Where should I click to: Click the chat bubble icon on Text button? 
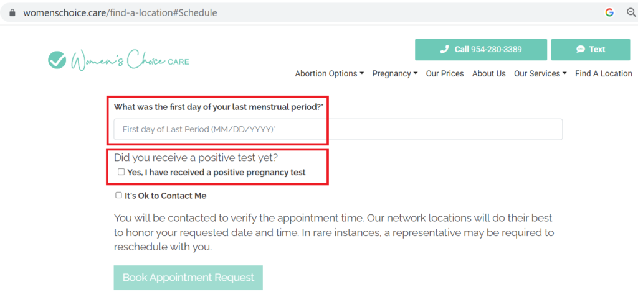(581, 50)
